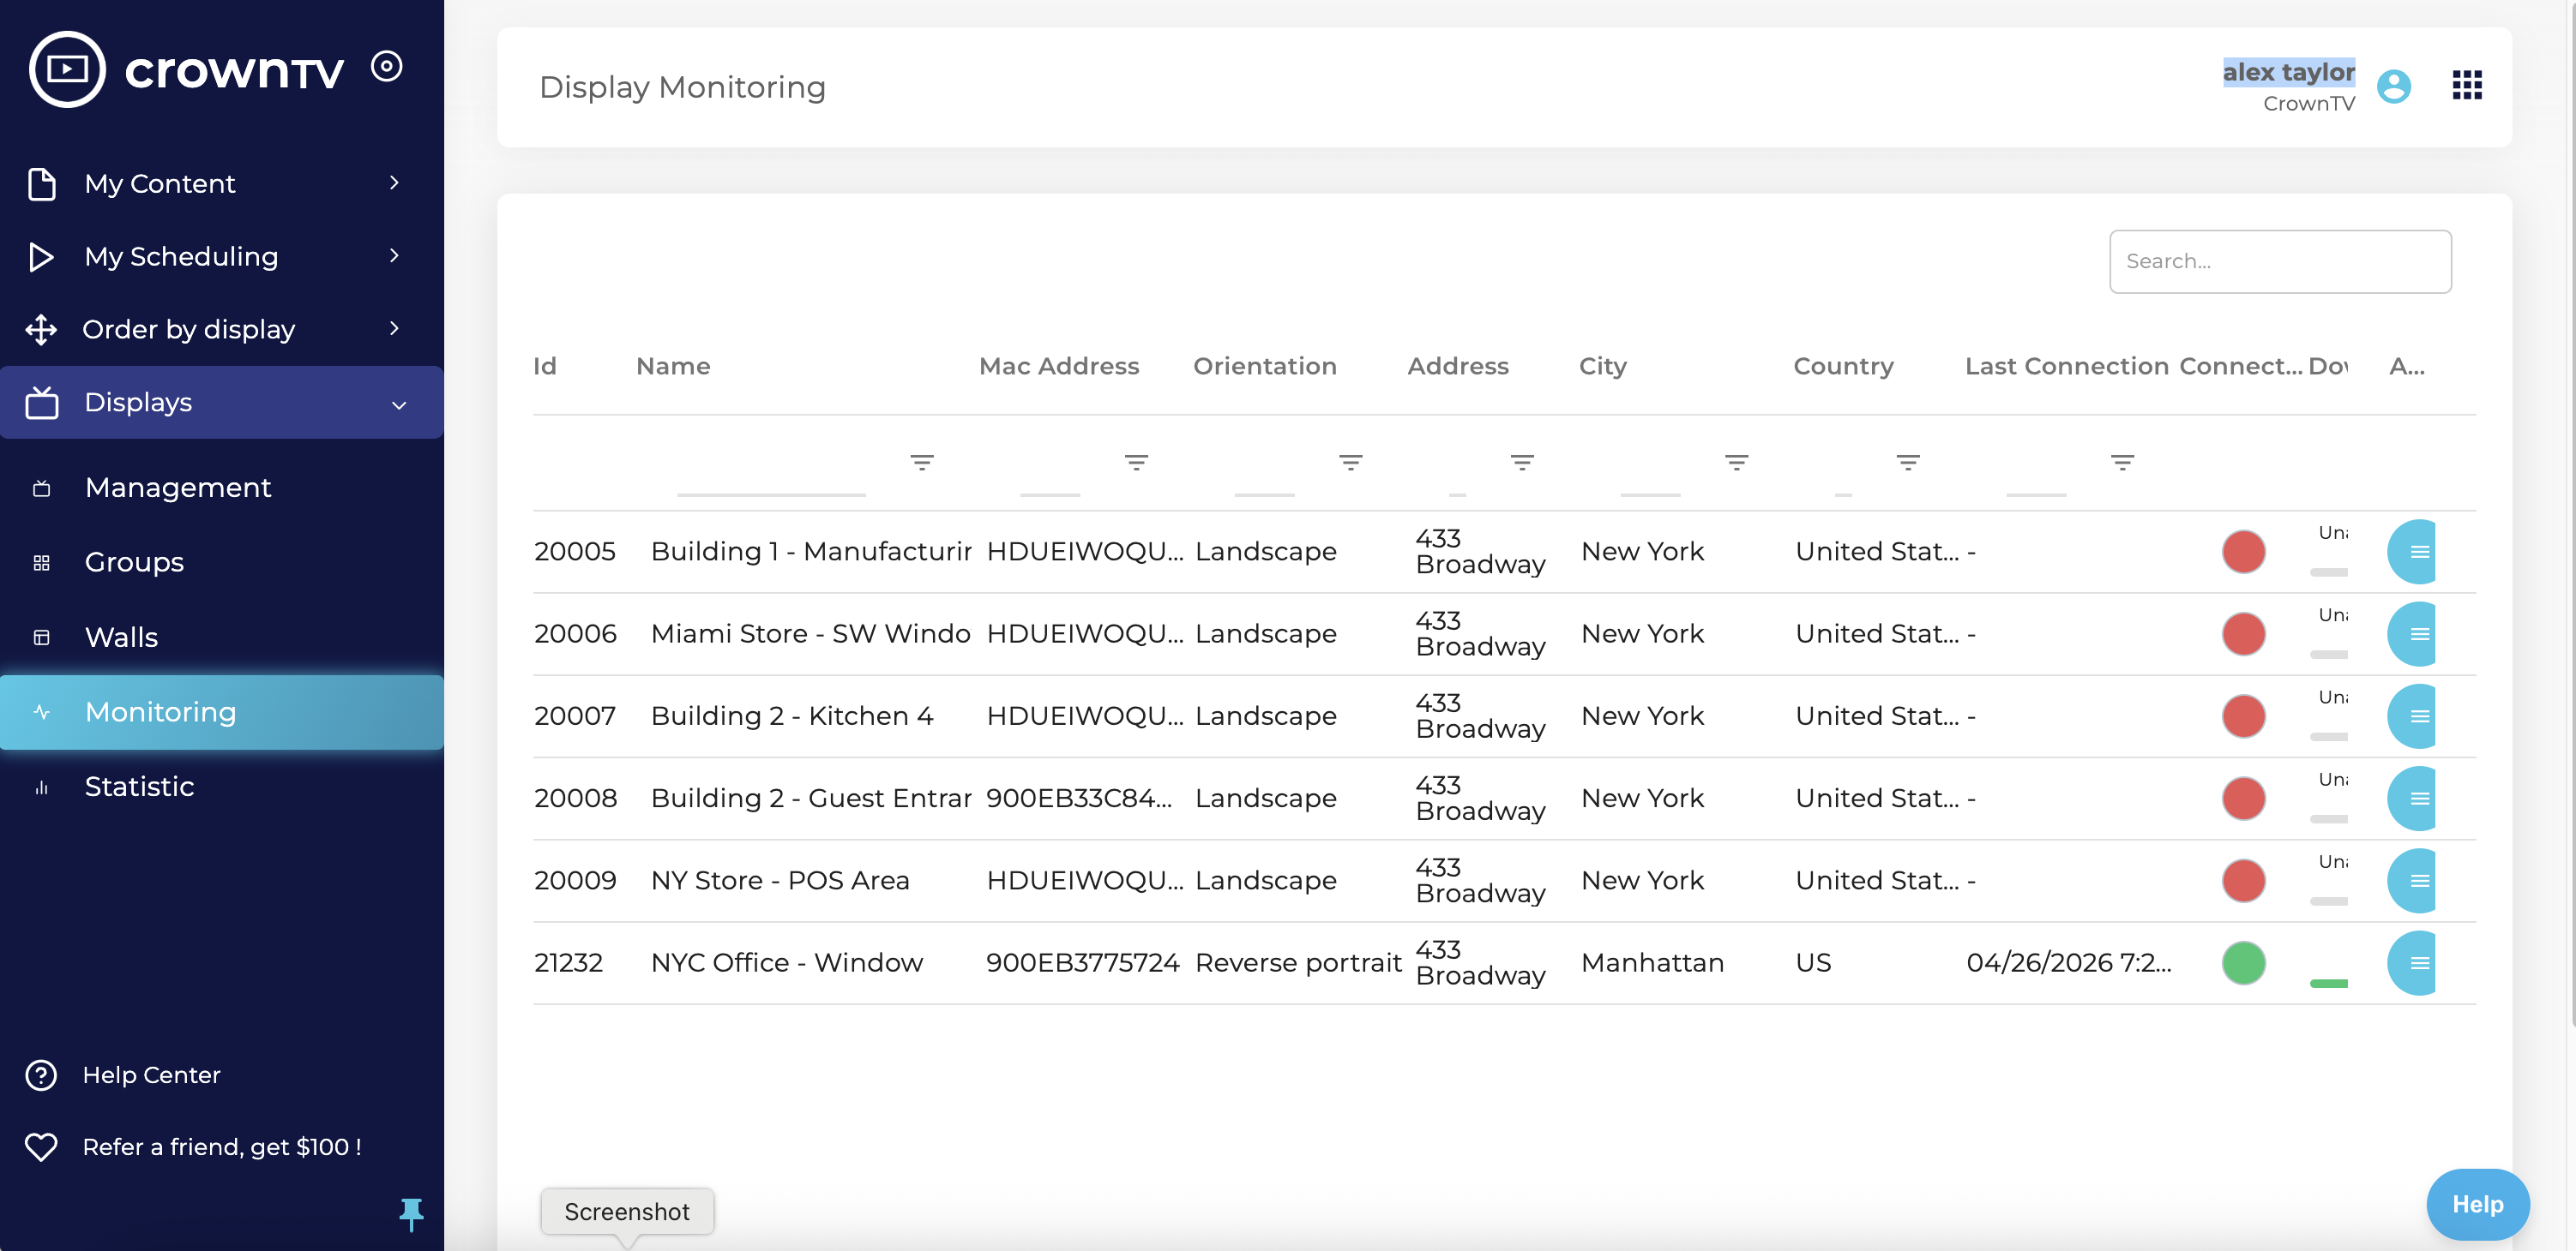This screenshot has width=2576, height=1251.
Task: Switch to the Monitoring menu item
Action: pos(160,711)
